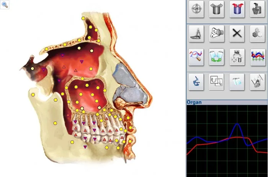
Task: Click the crosshair target icon
Action: point(196,9)
